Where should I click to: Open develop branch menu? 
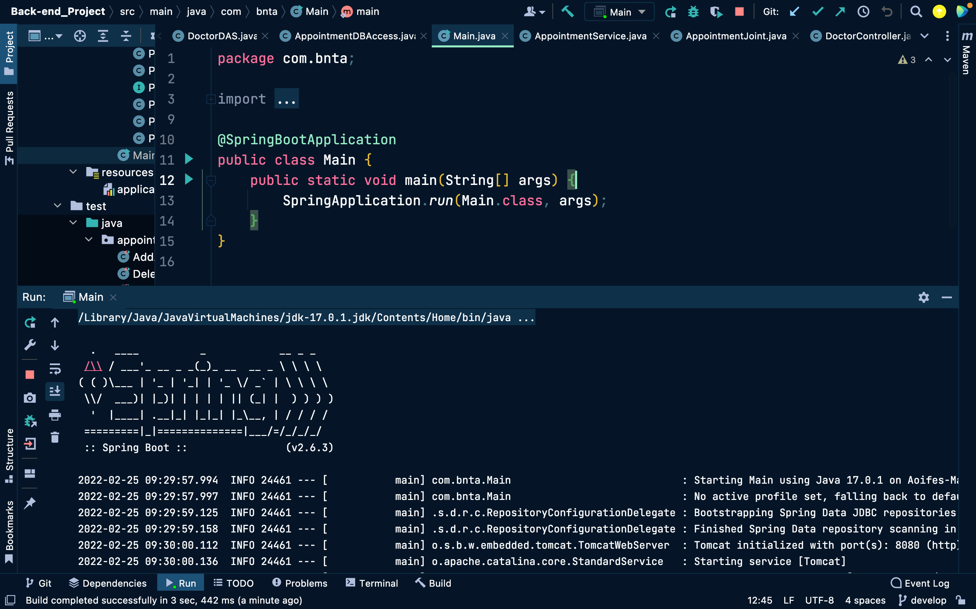[922, 600]
